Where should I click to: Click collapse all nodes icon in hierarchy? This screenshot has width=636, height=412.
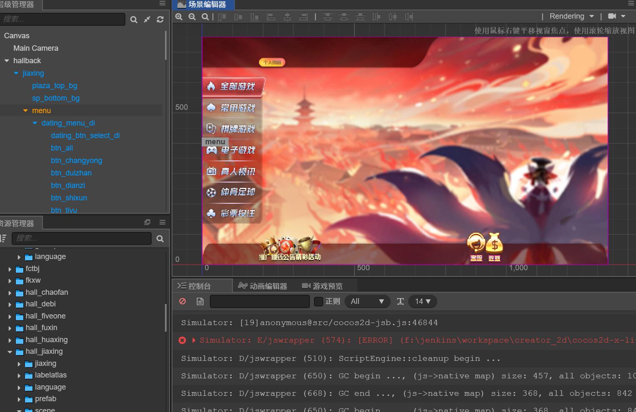pyautogui.click(x=147, y=20)
